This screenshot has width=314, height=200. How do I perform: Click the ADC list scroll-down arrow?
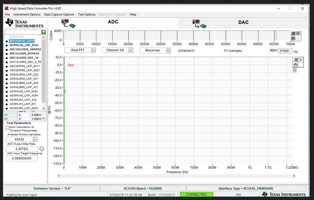43,108
